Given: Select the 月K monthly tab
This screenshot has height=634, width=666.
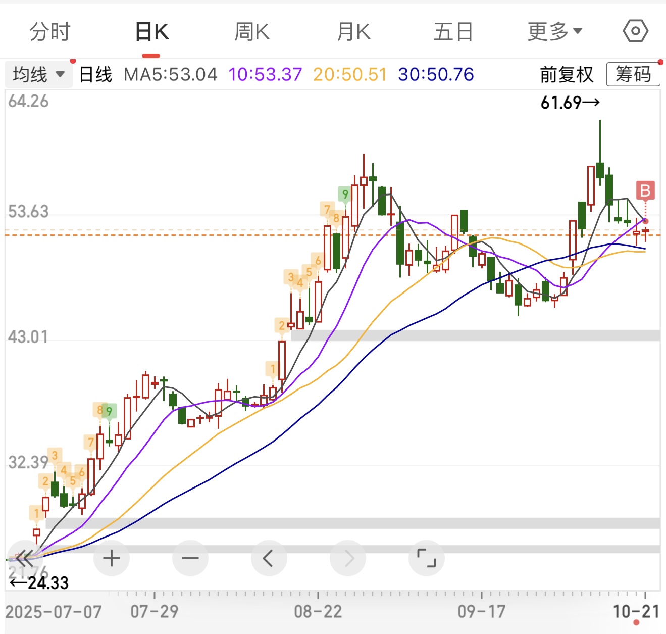Looking at the screenshot, I should click(x=353, y=32).
